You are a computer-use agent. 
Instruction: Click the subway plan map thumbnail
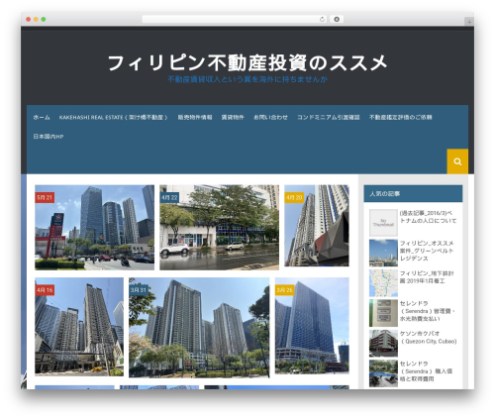coord(383,283)
